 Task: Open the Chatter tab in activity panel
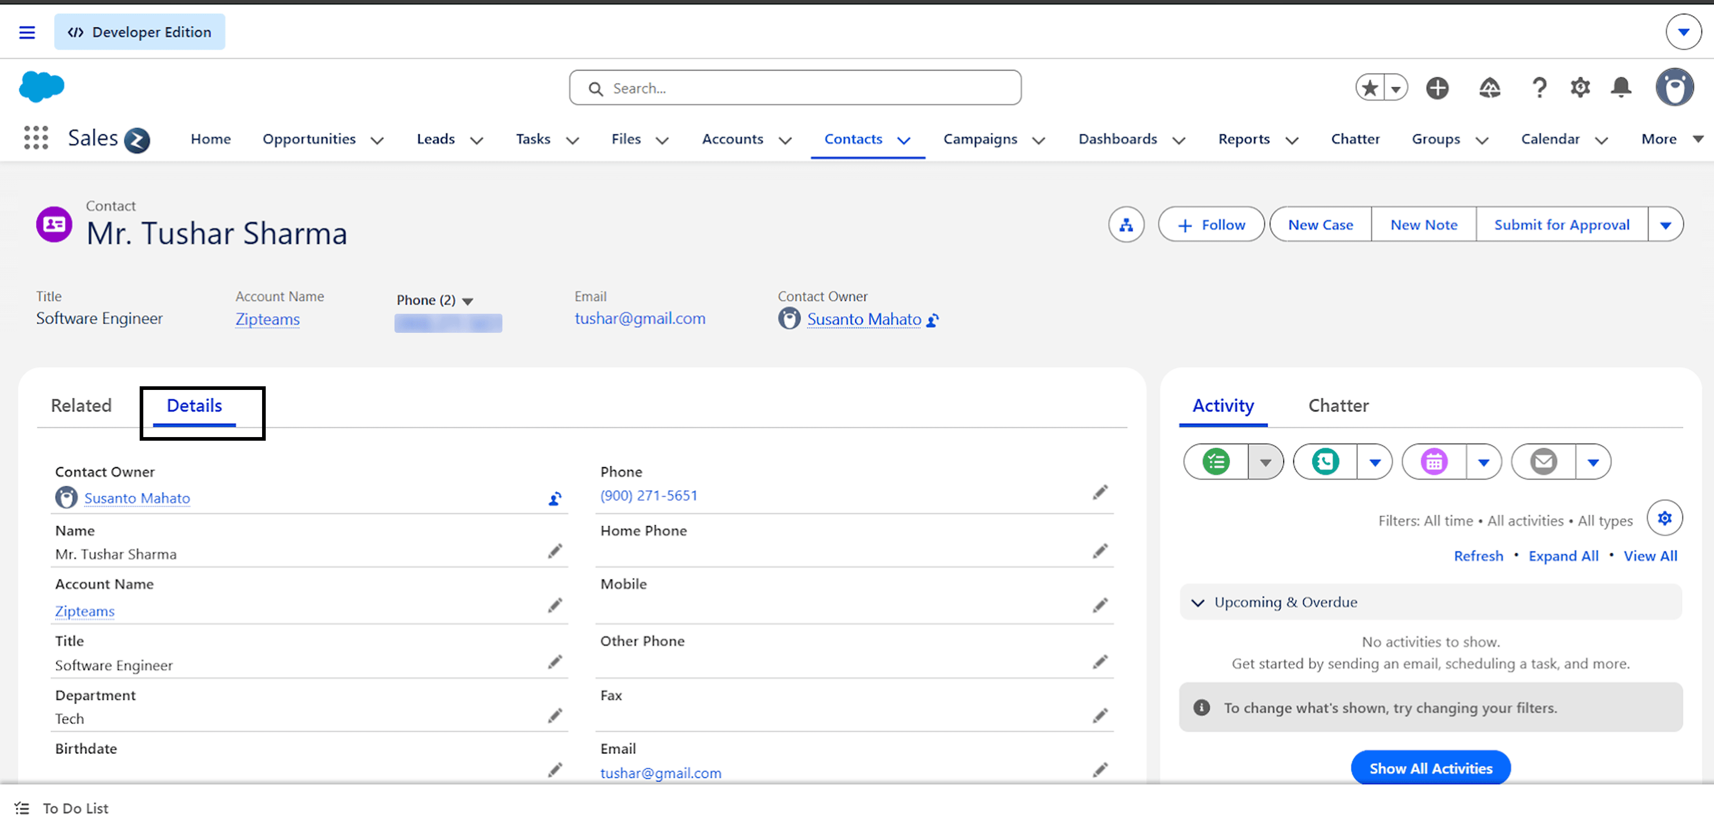tap(1338, 406)
